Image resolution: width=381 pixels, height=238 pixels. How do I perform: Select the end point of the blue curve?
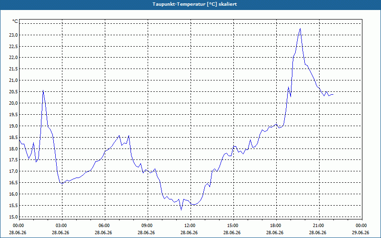point(333,94)
